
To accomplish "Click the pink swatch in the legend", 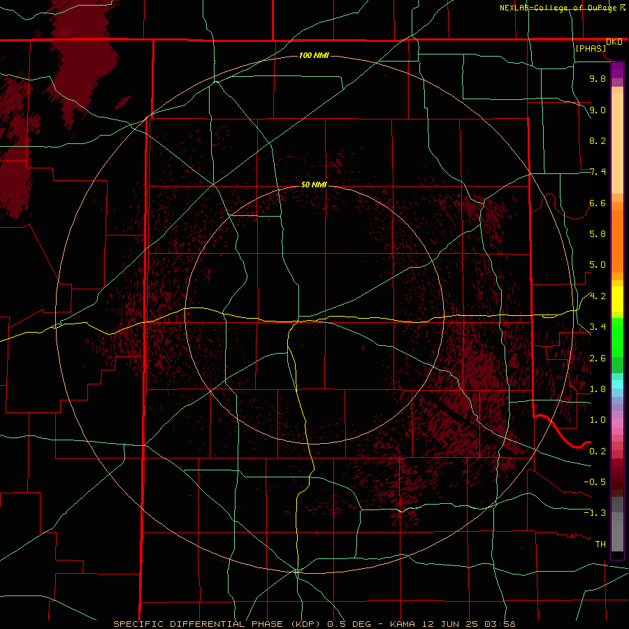I will 617,424.
